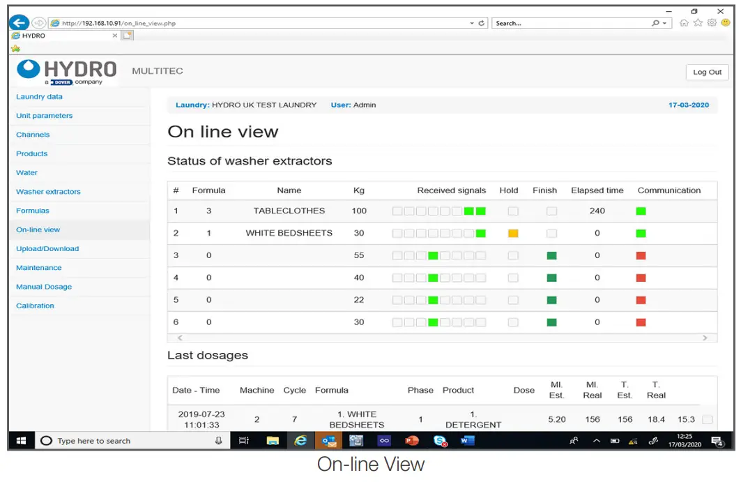
Task: Click the Log Out button
Action: pyautogui.click(x=707, y=72)
